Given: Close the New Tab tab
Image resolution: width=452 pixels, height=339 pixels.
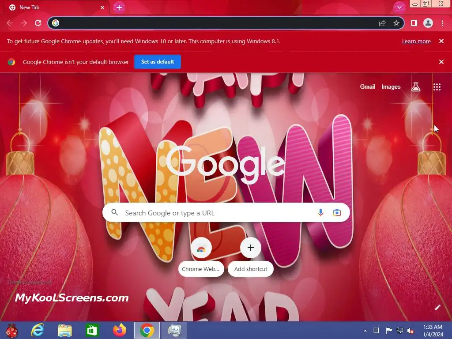Looking at the screenshot, I should 102,8.
